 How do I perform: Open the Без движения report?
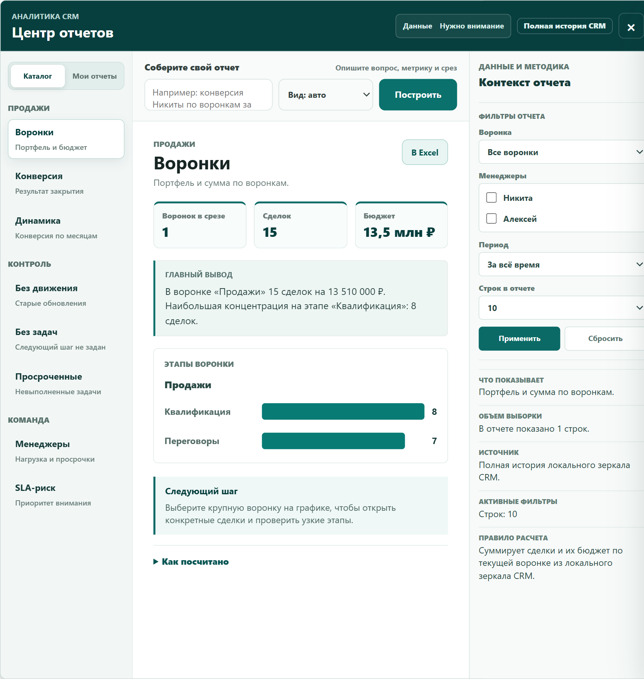coord(66,295)
